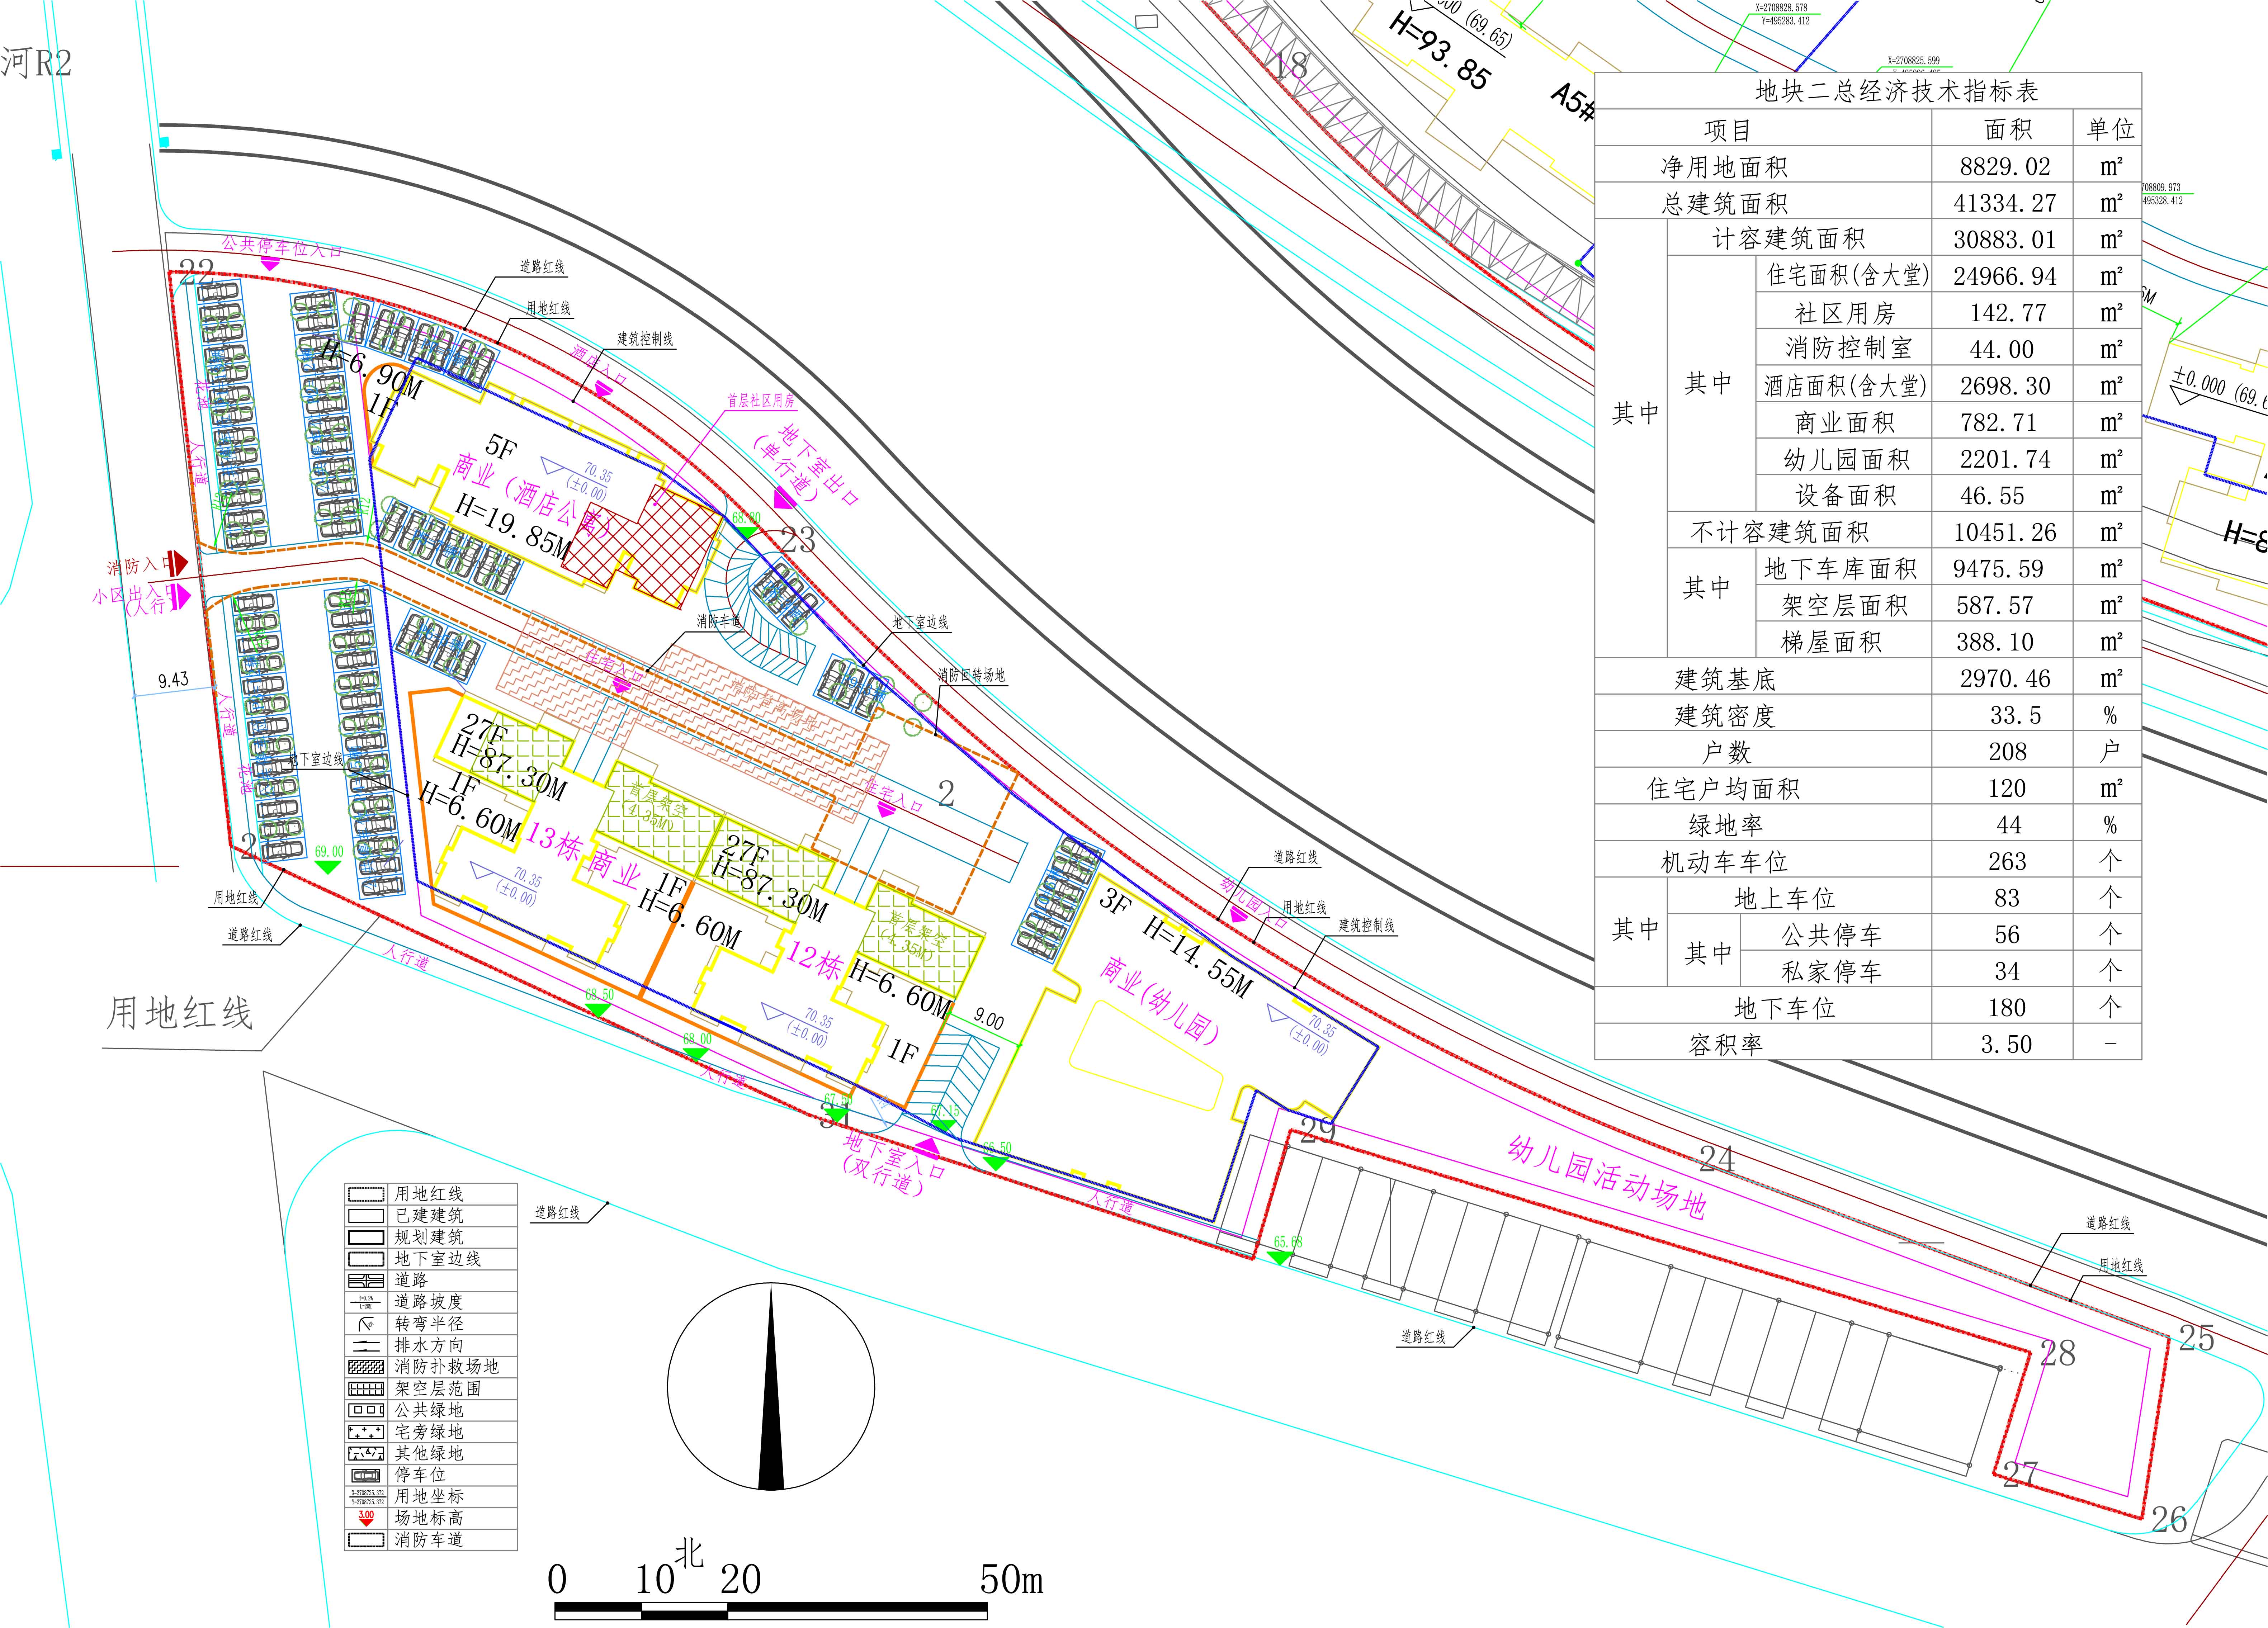This screenshot has height=1628, width=2268.
Task: Click the 地下车位 value 180
Action: click(2007, 1008)
